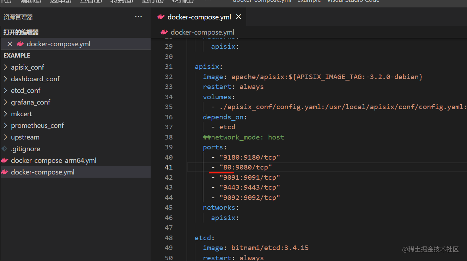The image size is (467, 261).
Task: Expand the mkcert folder chevron
Action: 5,114
